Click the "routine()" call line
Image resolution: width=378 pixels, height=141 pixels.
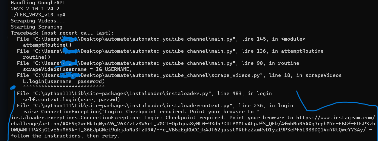click(x=36, y=57)
